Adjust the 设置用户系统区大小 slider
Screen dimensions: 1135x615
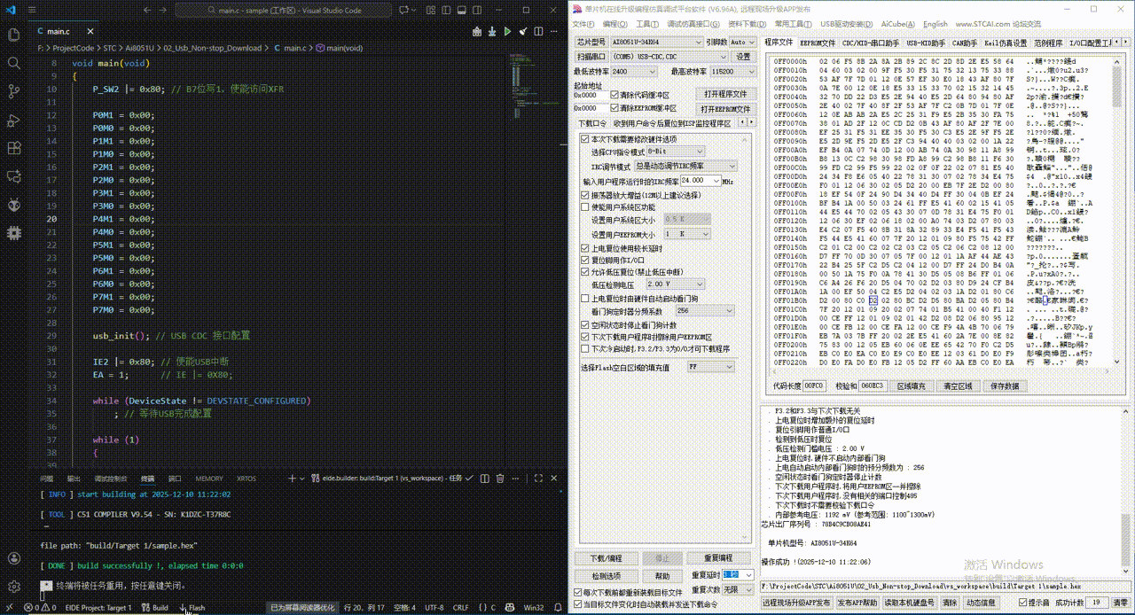pyautogui.click(x=687, y=221)
